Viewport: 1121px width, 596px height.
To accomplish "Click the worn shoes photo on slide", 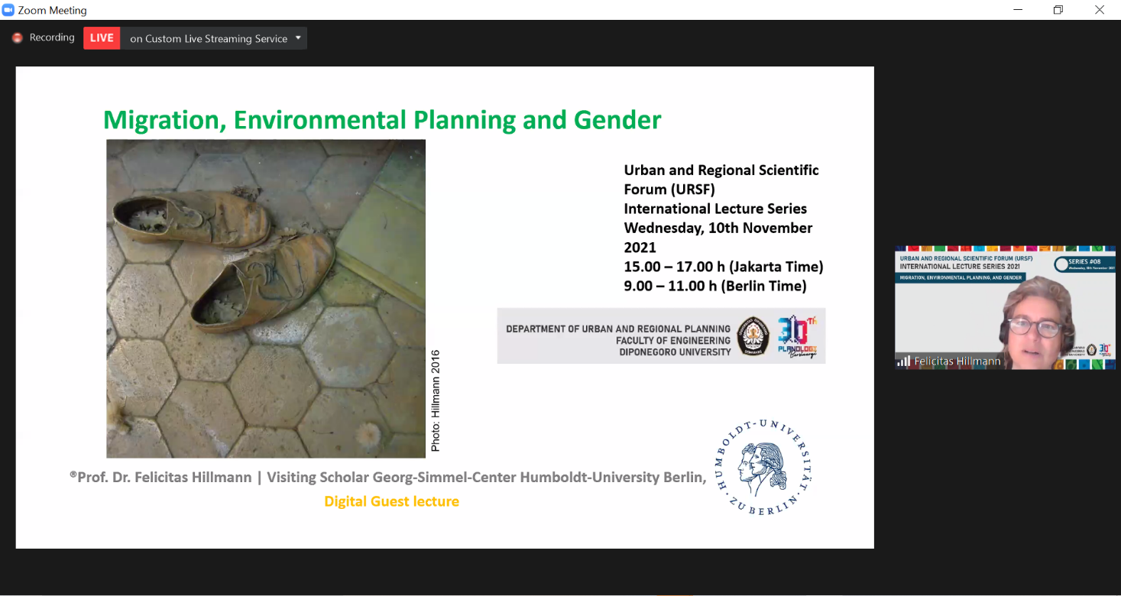I will coord(265,298).
